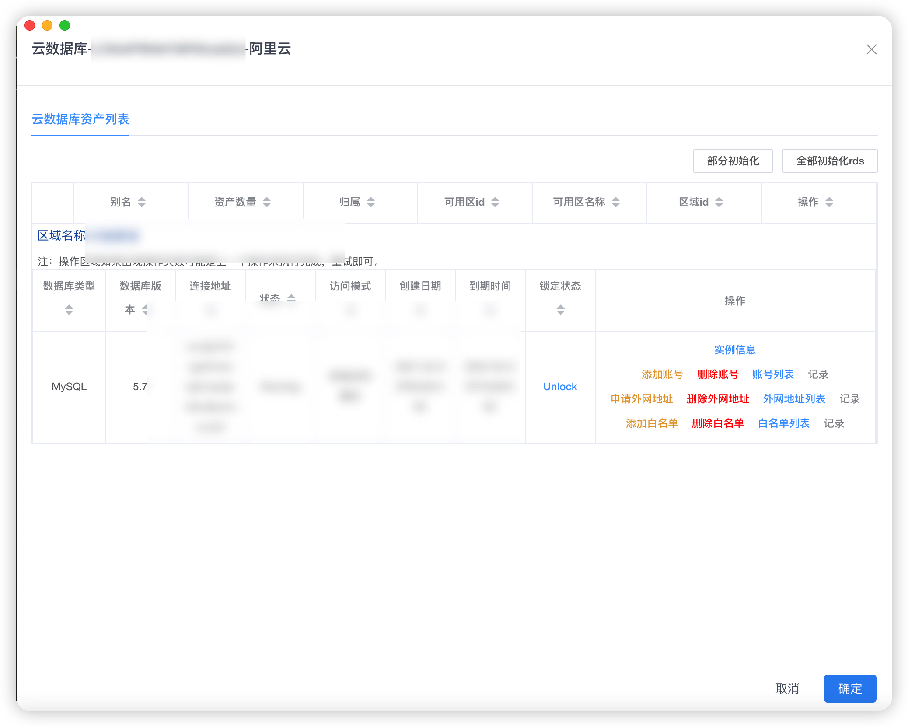Click 取消 to cancel
This screenshot has height=727, width=908.
click(787, 689)
